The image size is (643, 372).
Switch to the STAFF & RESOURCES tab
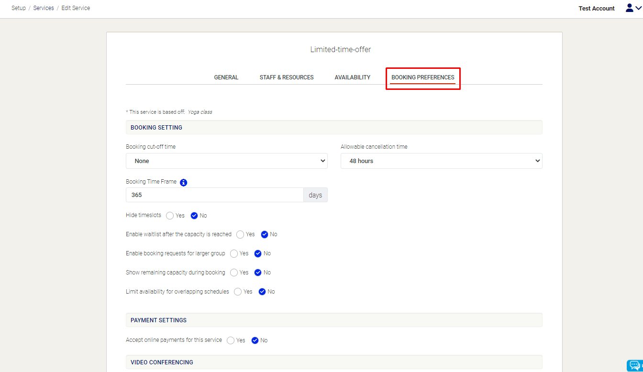(x=286, y=77)
